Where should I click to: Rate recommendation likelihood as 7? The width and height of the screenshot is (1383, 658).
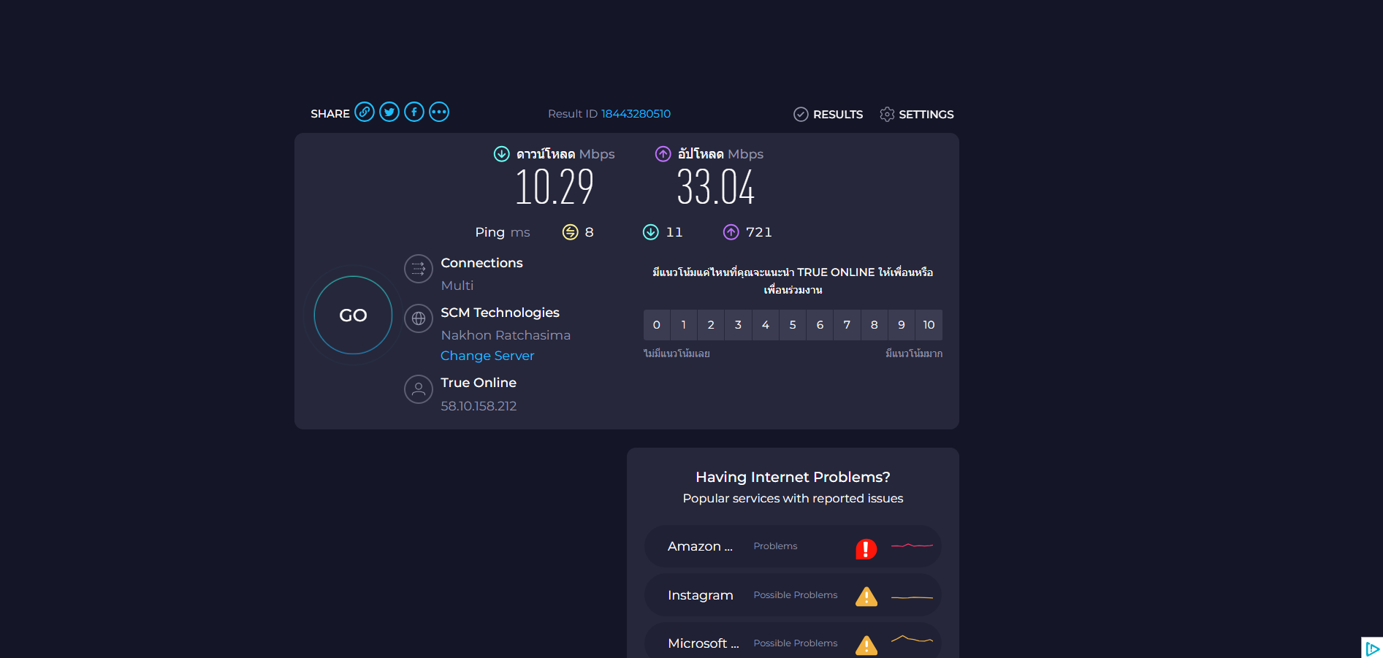[847, 325]
